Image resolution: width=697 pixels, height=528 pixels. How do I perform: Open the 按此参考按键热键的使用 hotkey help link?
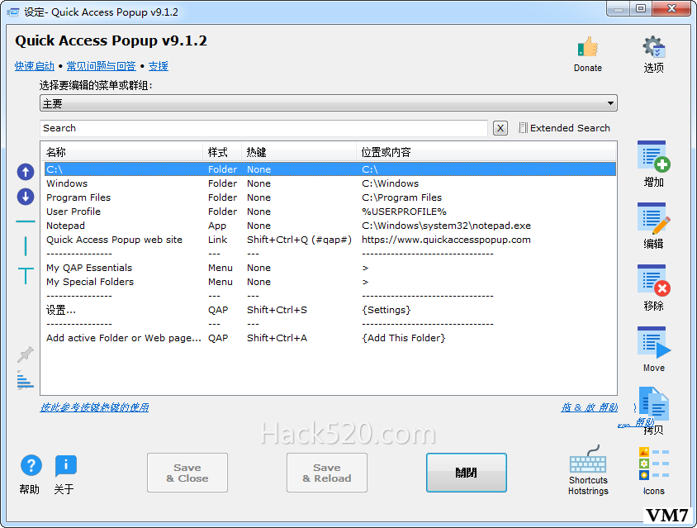click(x=94, y=407)
